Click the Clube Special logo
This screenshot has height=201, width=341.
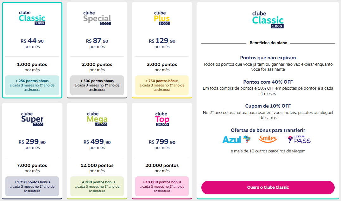click(97, 18)
